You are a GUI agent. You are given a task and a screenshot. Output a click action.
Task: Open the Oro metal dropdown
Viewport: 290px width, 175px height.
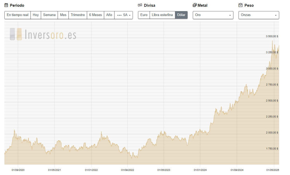(x=213, y=15)
